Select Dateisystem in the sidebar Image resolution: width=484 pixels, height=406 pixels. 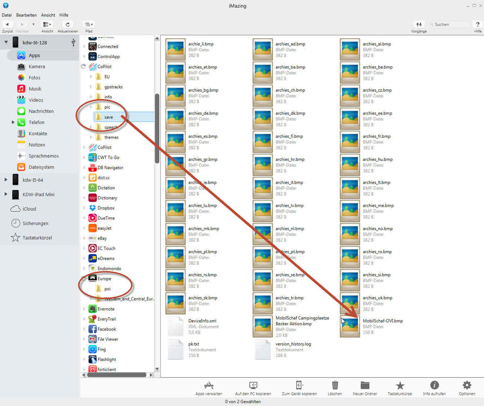(x=41, y=167)
